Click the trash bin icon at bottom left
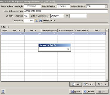This screenshot has width=110, height=95. pyautogui.click(x=3, y=91)
